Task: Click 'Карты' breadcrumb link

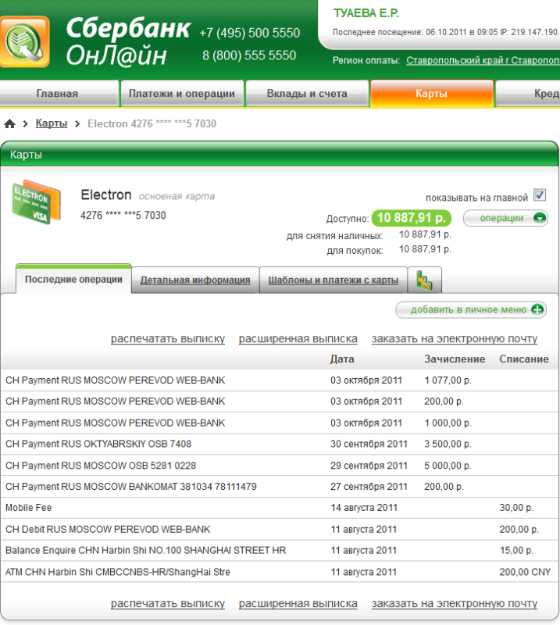Action: pos(52,123)
